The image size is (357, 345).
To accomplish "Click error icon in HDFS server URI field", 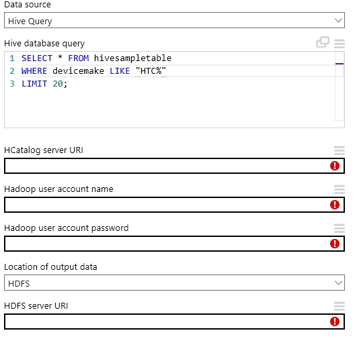I will click(x=335, y=322).
